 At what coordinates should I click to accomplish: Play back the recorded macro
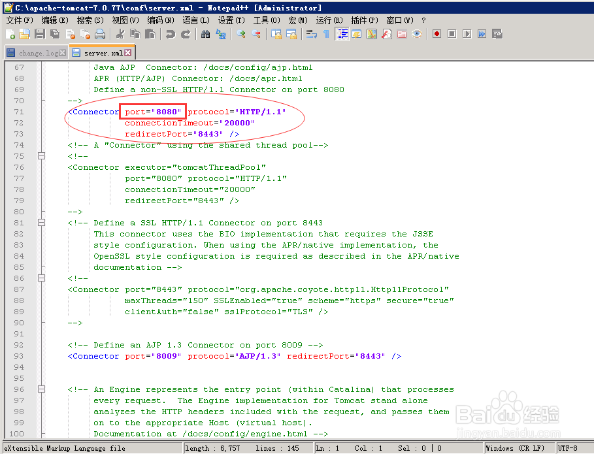point(467,34)
